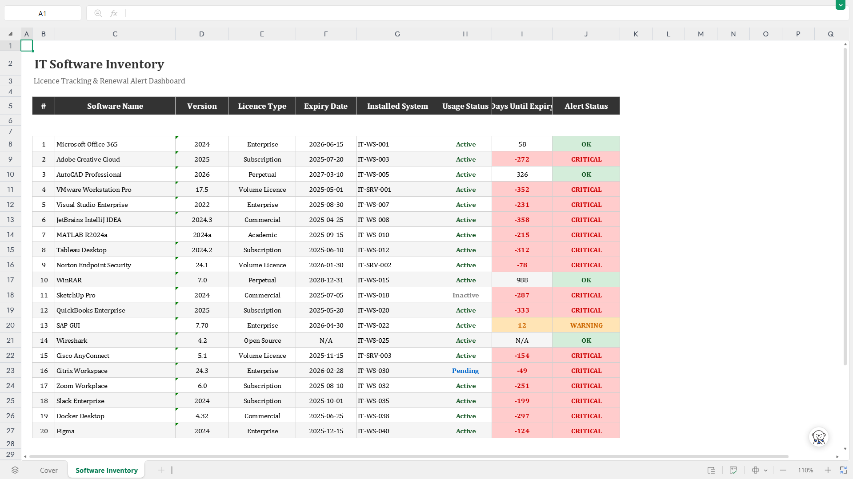Select the Software Inventory sheet tab
The height and width of the screenshot is (479, 853).
click(x=107, y=470)
